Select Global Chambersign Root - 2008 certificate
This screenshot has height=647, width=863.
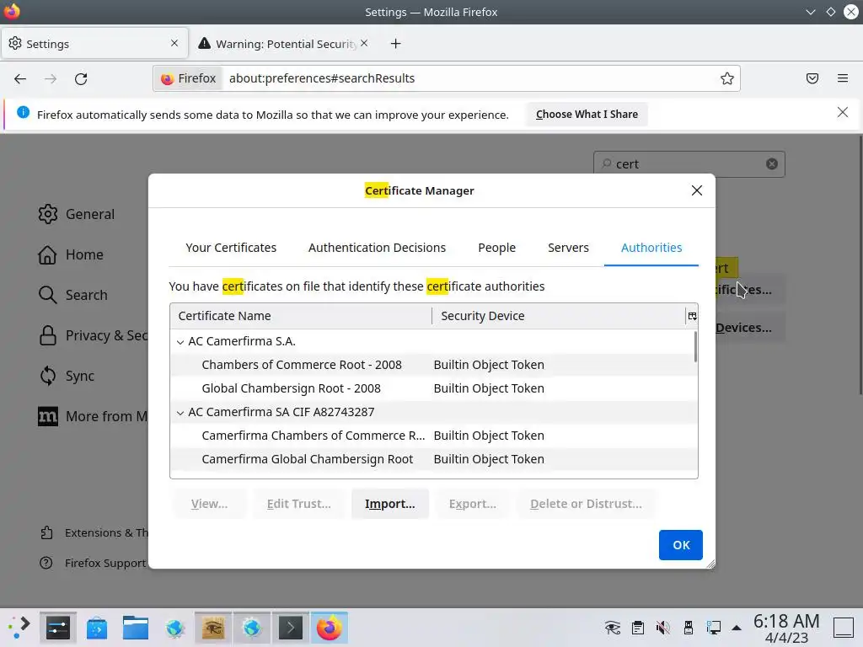coord(432,388)
